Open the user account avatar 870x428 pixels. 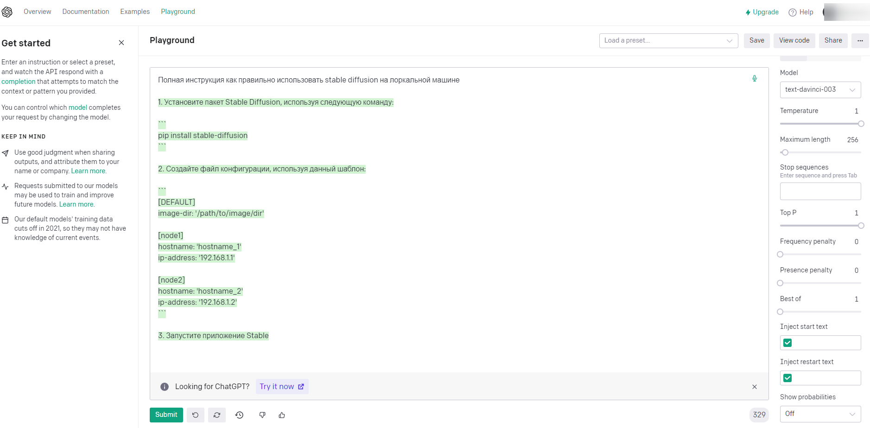[x=846, y=12]
